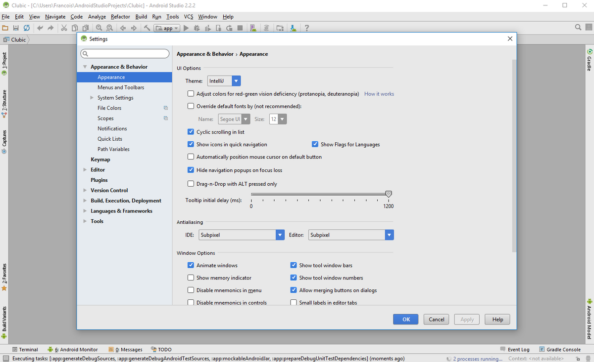Image resolution: width=594 pixels, height=362 pixels.
Task: Open the IDE antialiasing dropdown
Action: 242,235
